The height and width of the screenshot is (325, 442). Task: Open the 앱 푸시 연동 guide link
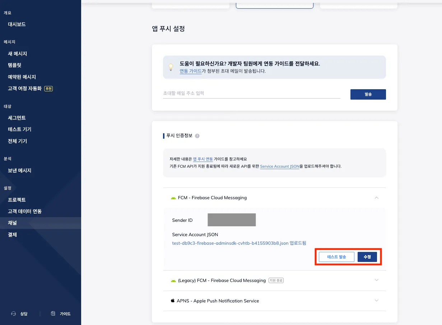click(x=203, y=159)
